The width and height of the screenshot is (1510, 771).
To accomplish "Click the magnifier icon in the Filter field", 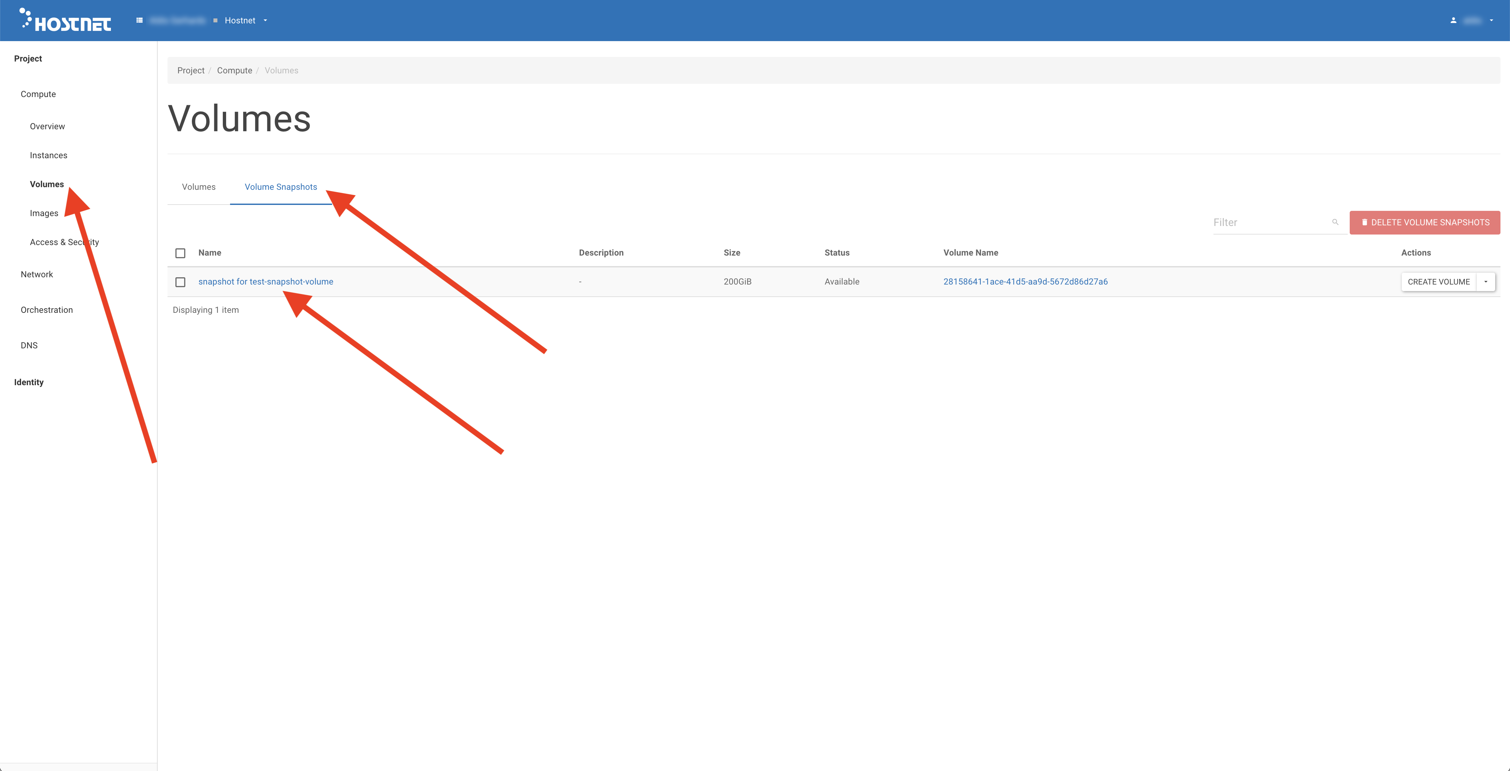I will (1335, 222).
